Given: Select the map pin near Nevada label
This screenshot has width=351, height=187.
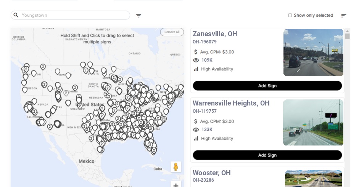Looking at the screenshot, I should pos(34,101).
